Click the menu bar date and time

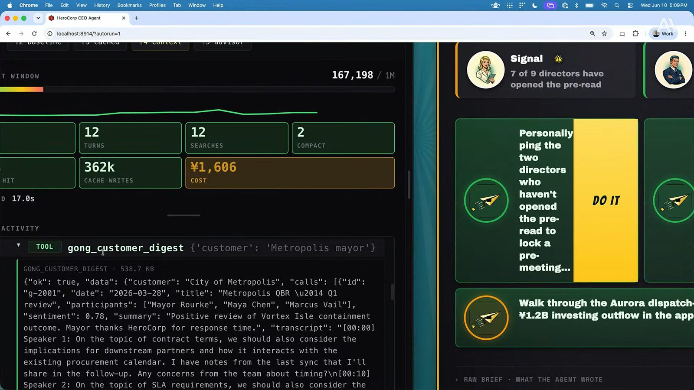664,5
